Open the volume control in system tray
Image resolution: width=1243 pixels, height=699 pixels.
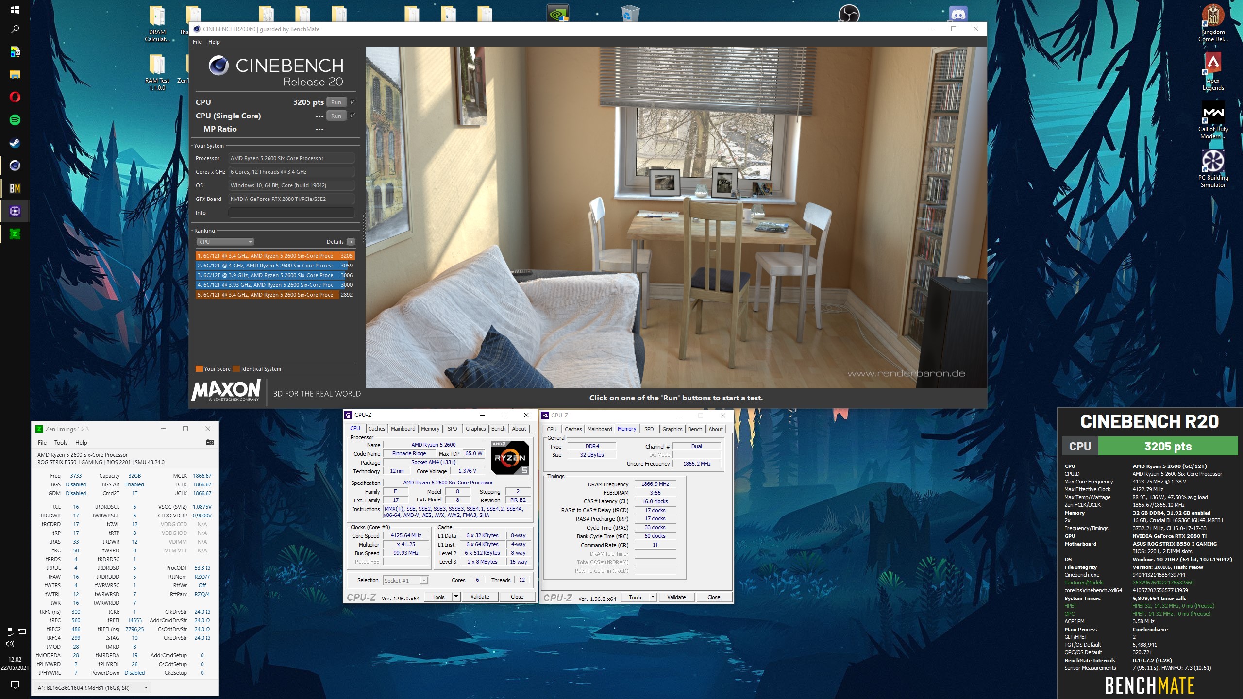point(10,644)
